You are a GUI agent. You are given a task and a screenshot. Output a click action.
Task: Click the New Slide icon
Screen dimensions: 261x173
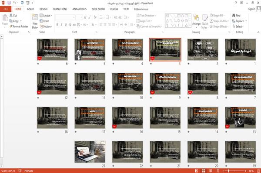click(35, 18)
